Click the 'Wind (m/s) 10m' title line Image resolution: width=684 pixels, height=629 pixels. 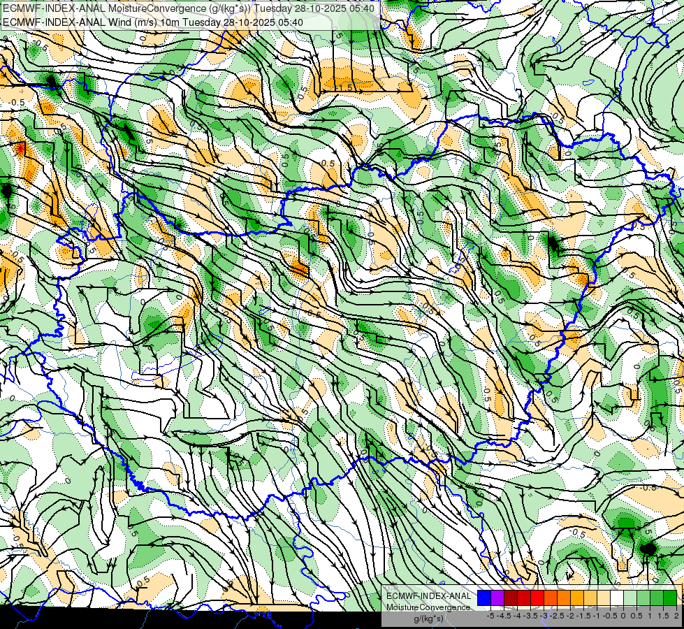tap(153, 22)
